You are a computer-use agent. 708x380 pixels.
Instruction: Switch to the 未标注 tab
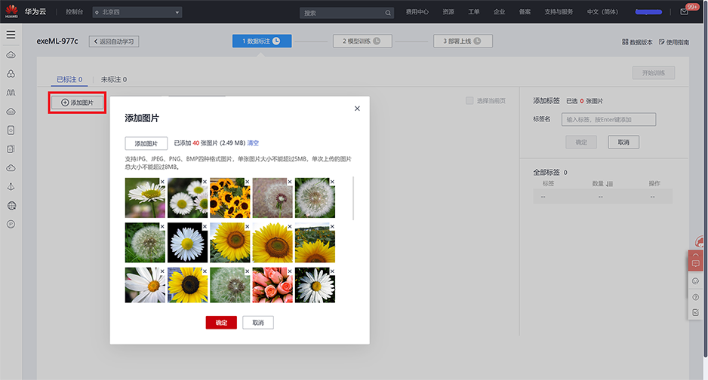[x=114, y=79]
